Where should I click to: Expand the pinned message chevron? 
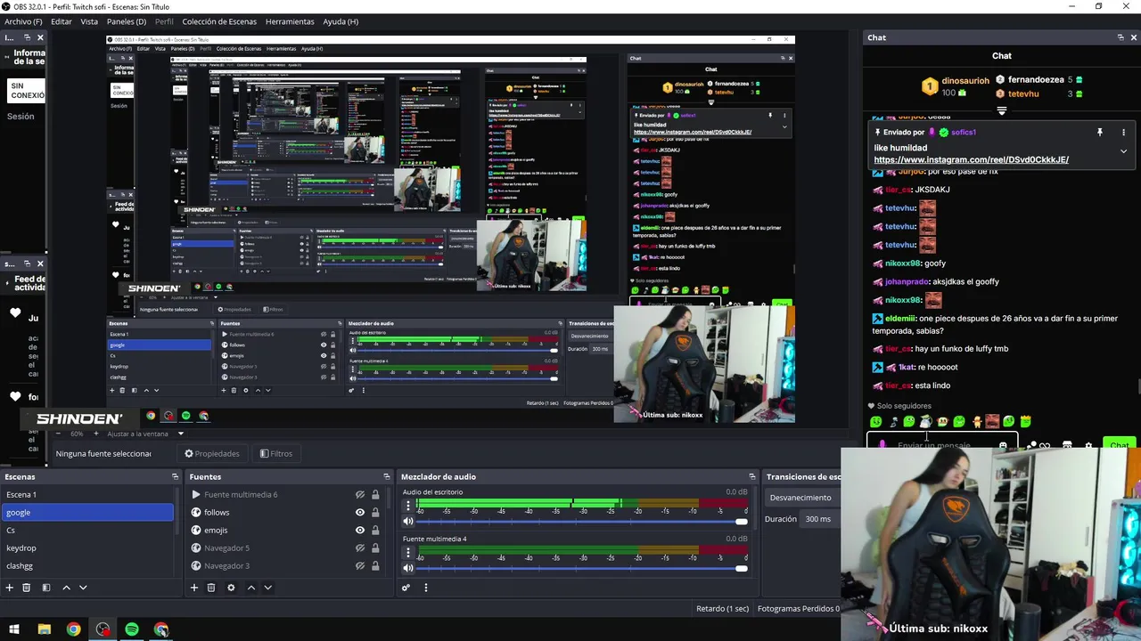(x=1123, y=151)
